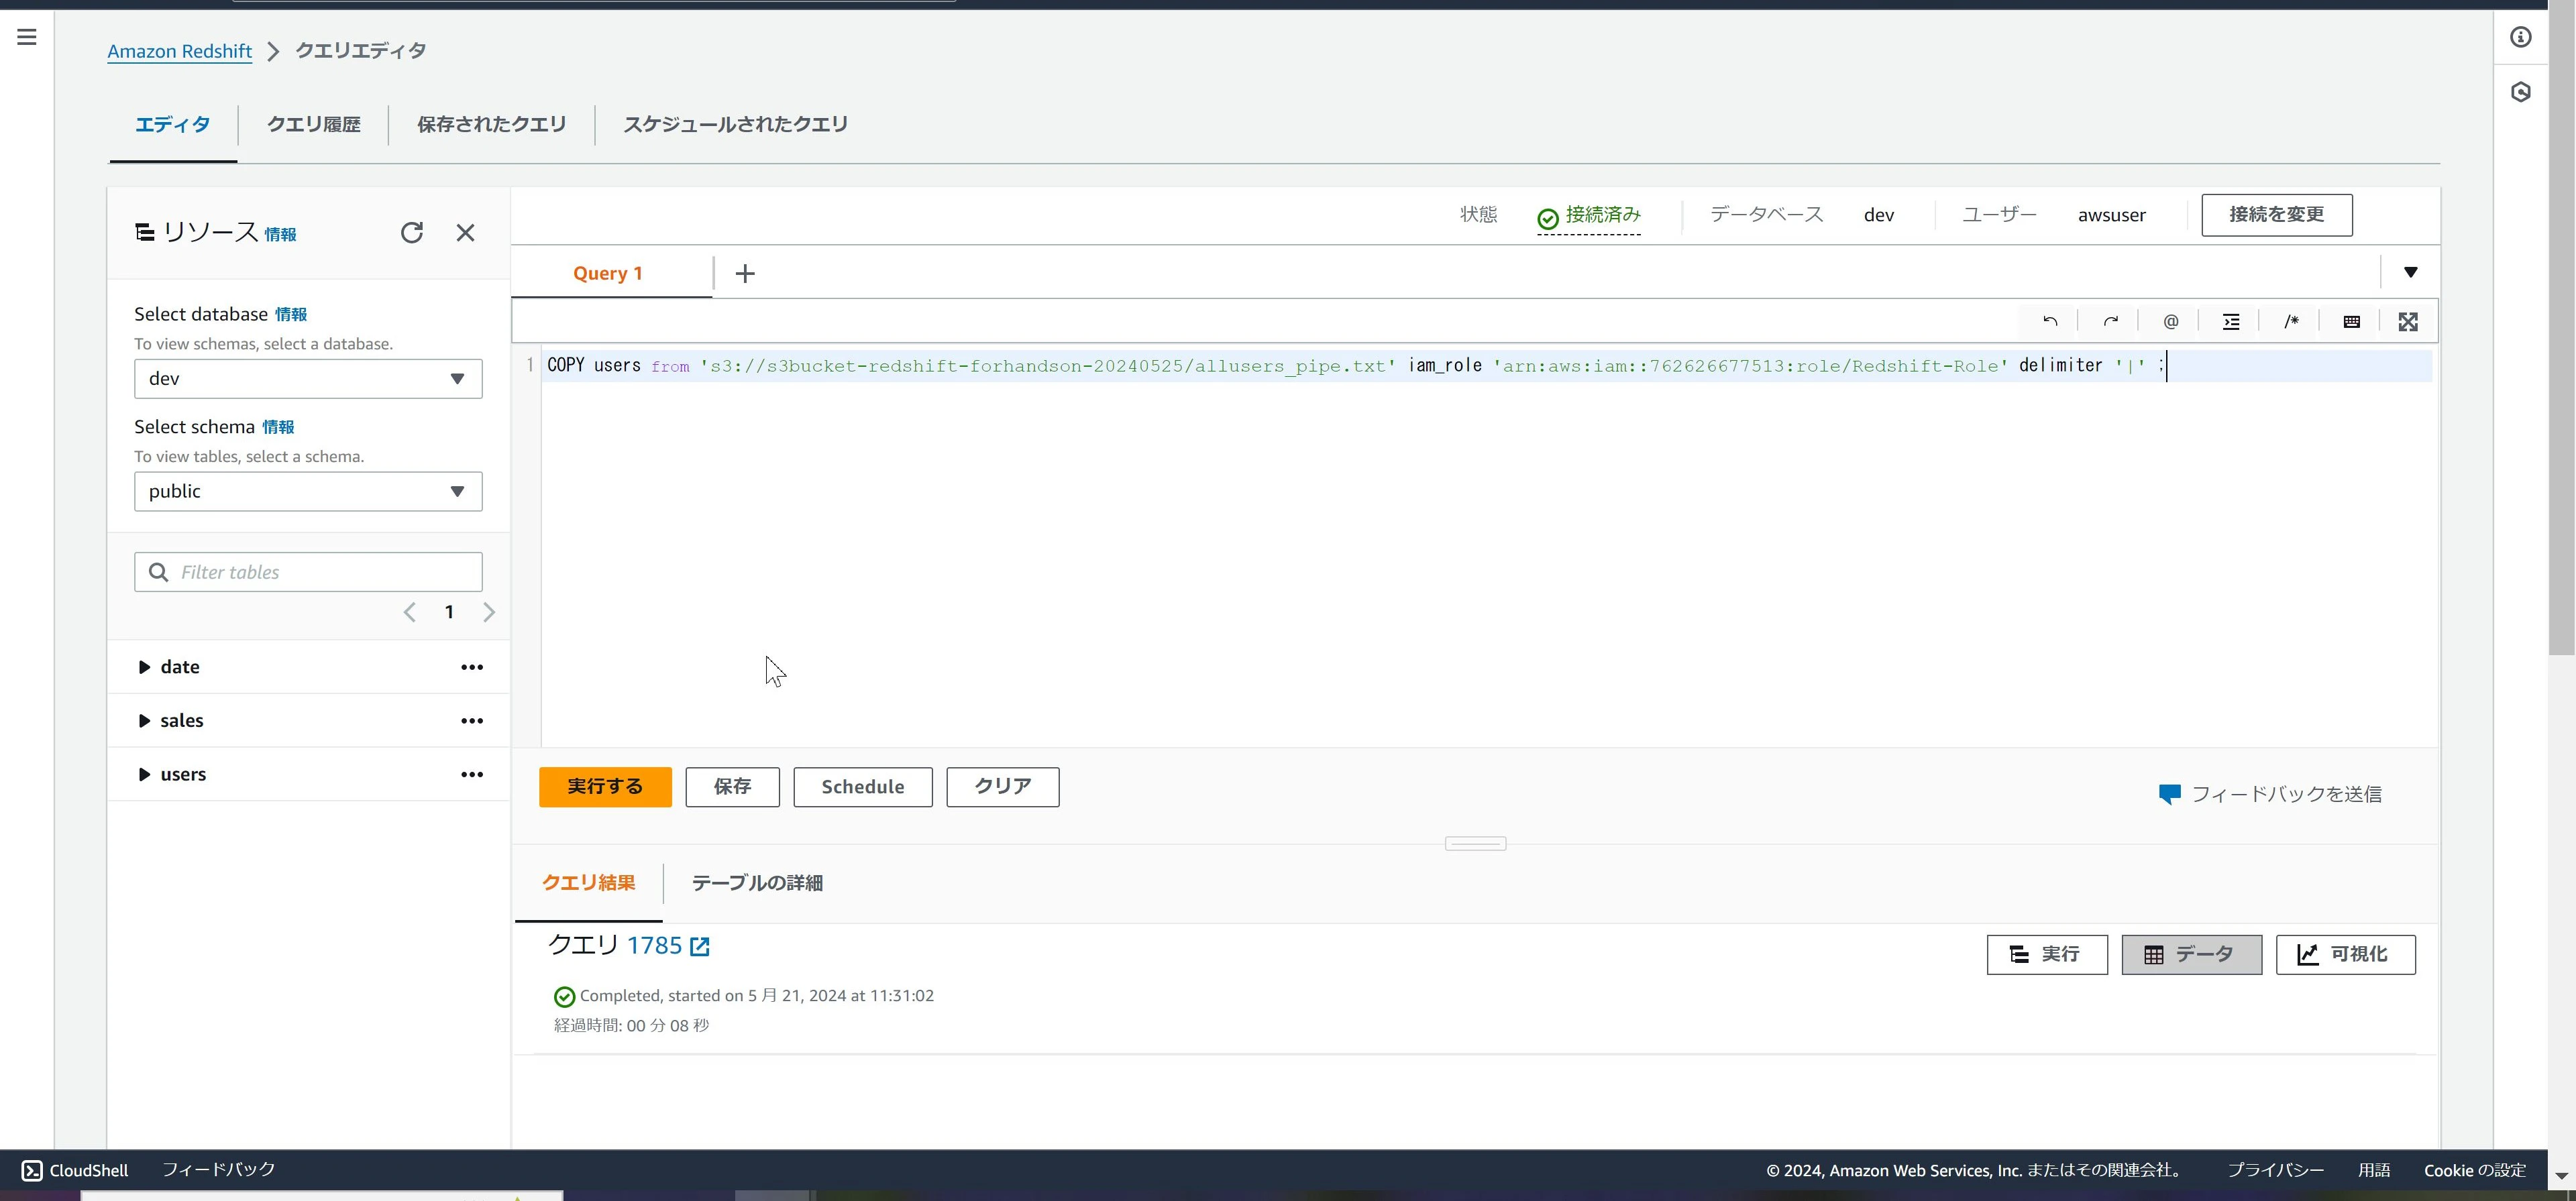Switch to the テーブルの詳細 tab
The width and height of the screenshot is (2576, 1201).
click(757, 883)
